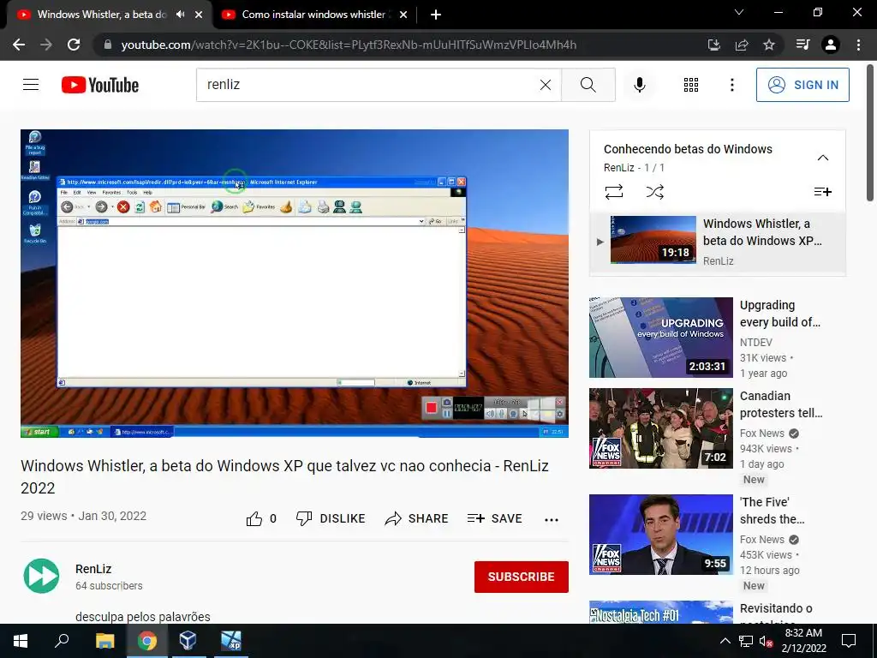Open taskbar search magnifier
877x658 pixels.
[x=62, y=641]
